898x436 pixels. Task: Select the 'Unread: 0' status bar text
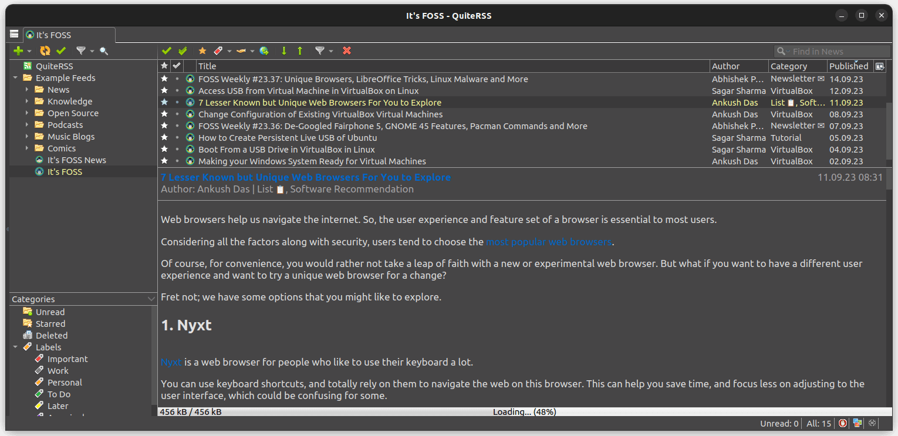coord(779,424)
